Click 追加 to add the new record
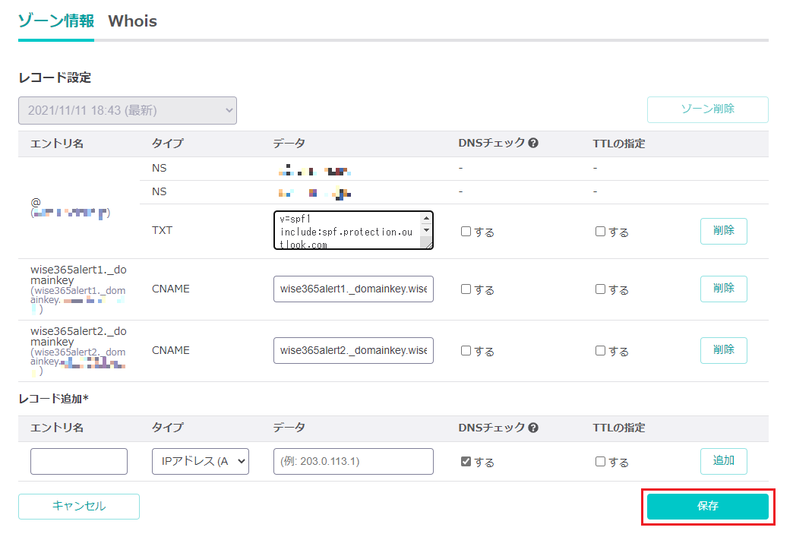The width and height of the screenshot is (793, 537). 723,461
